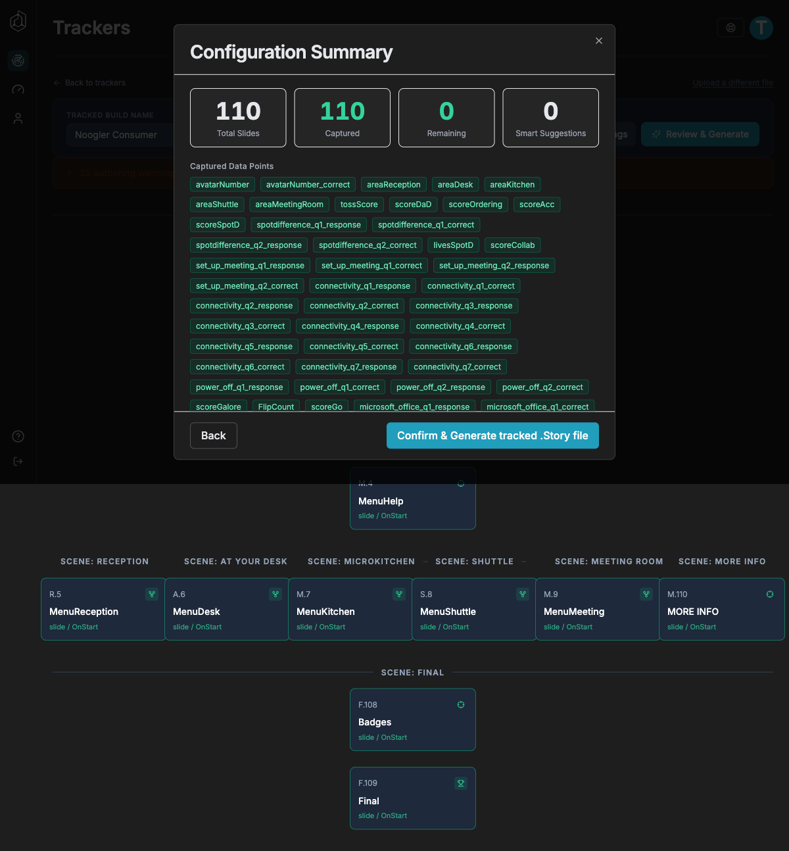Viewport: 789px width, 851px height.
Task: Click the Captured 110 stat card
Action: [343, 118]
